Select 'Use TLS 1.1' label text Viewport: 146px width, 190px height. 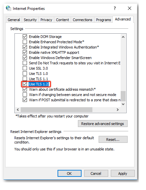[38, 79]
